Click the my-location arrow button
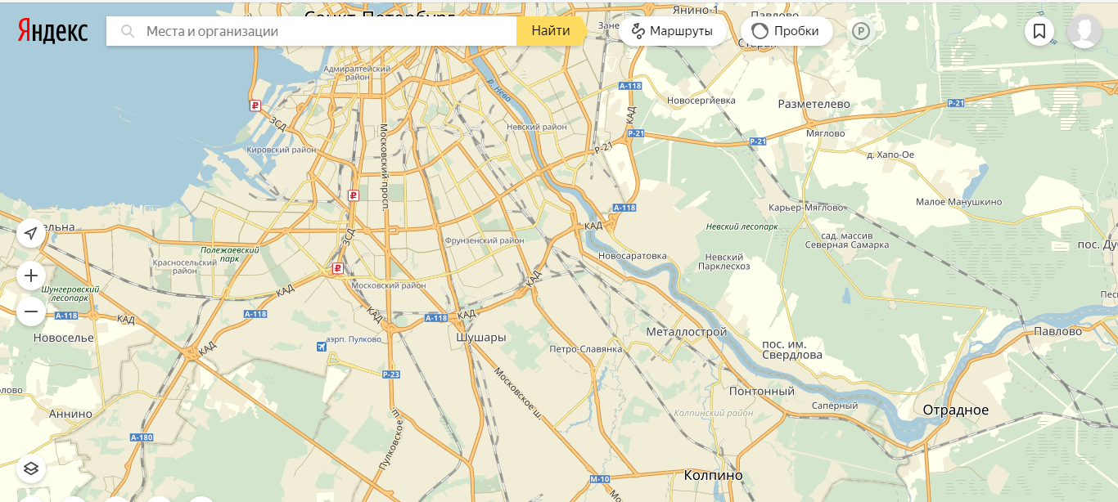This screenshot has height=502, width=1118. coord(31,233)
